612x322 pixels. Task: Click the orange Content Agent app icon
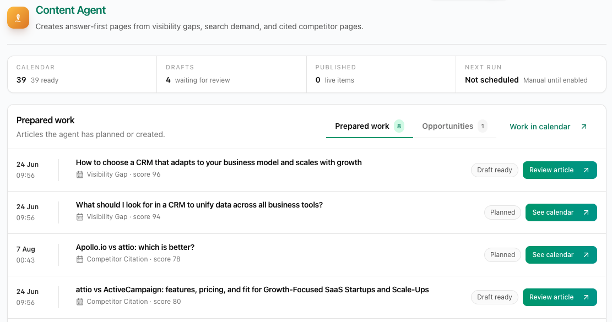pos(18,18)
